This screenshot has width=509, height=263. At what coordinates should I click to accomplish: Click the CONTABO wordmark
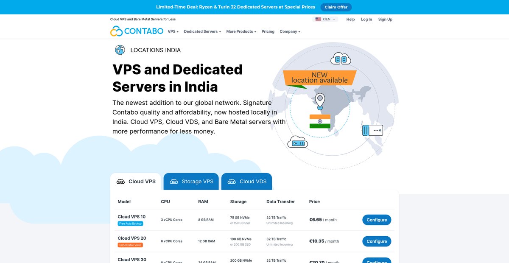pos(144,31)
